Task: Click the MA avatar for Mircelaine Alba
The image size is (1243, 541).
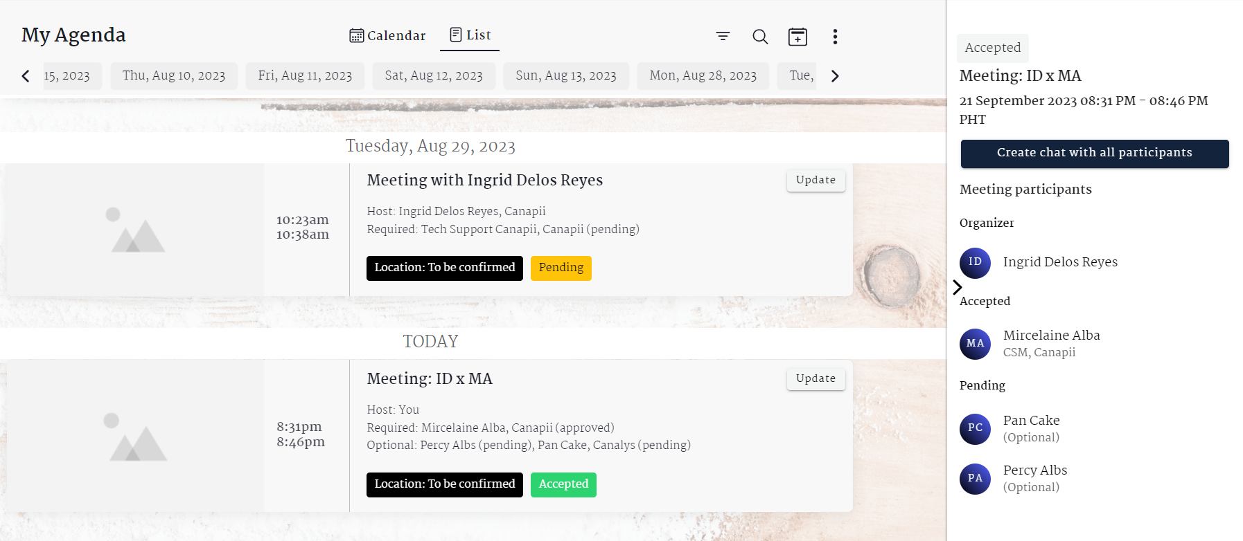Action: pyautogui.click(x=975, y=344)
